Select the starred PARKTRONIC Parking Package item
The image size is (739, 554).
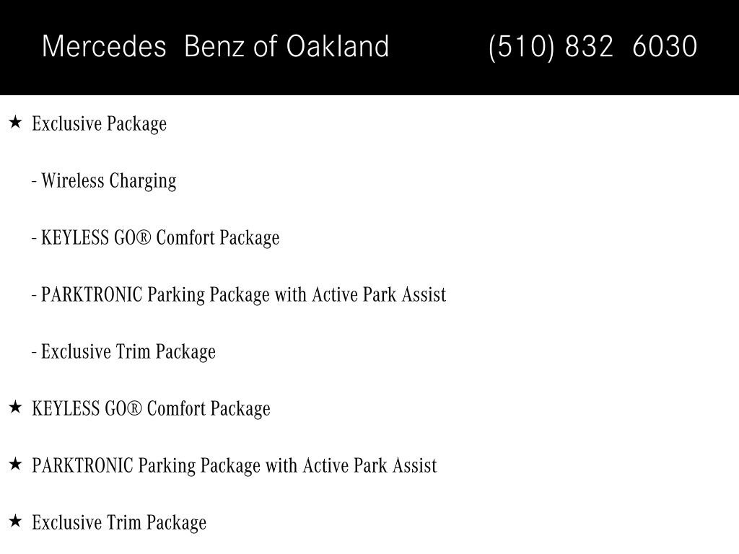point(235,466)
